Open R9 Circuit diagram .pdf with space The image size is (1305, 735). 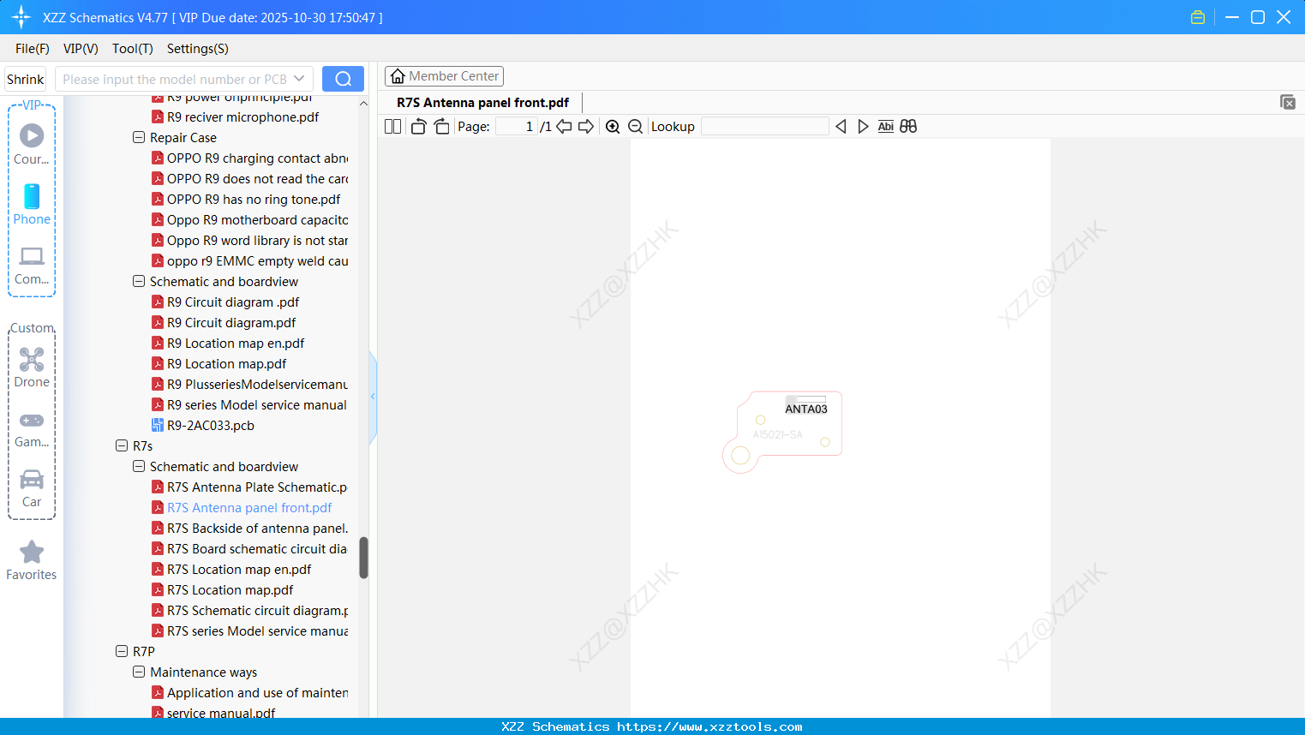point(233,302)
